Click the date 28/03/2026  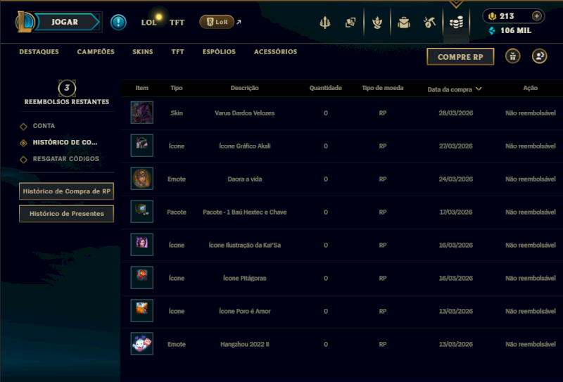455,113
